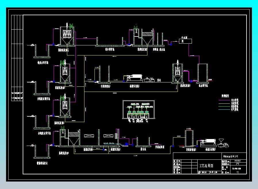Viewport: 258px width, 189px height.
Task: Click the 图例说明 legend heading
Action: click(225, 96)
